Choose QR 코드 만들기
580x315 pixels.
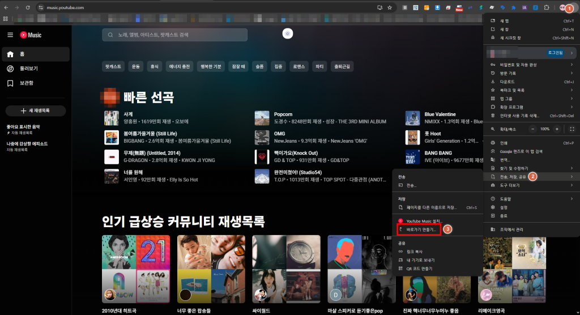point(438,269)
